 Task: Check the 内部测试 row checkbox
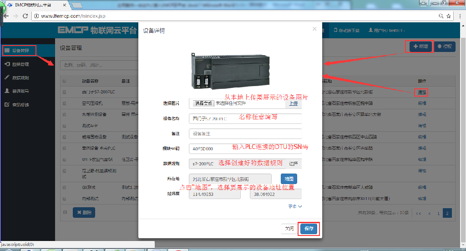pyautogui.click(x=65, y=199)
